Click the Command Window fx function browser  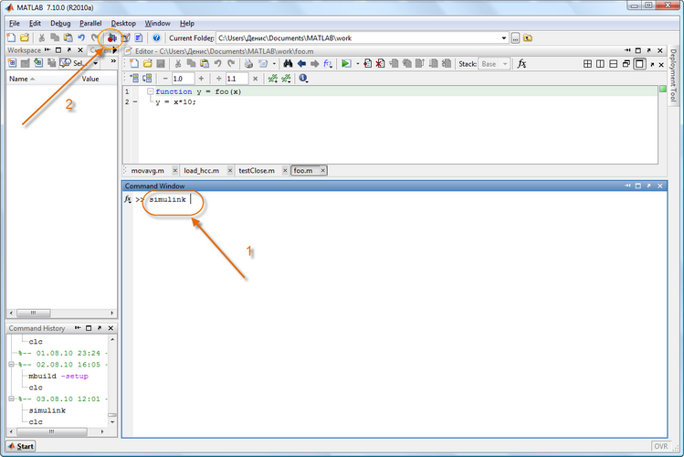point(128,199)
